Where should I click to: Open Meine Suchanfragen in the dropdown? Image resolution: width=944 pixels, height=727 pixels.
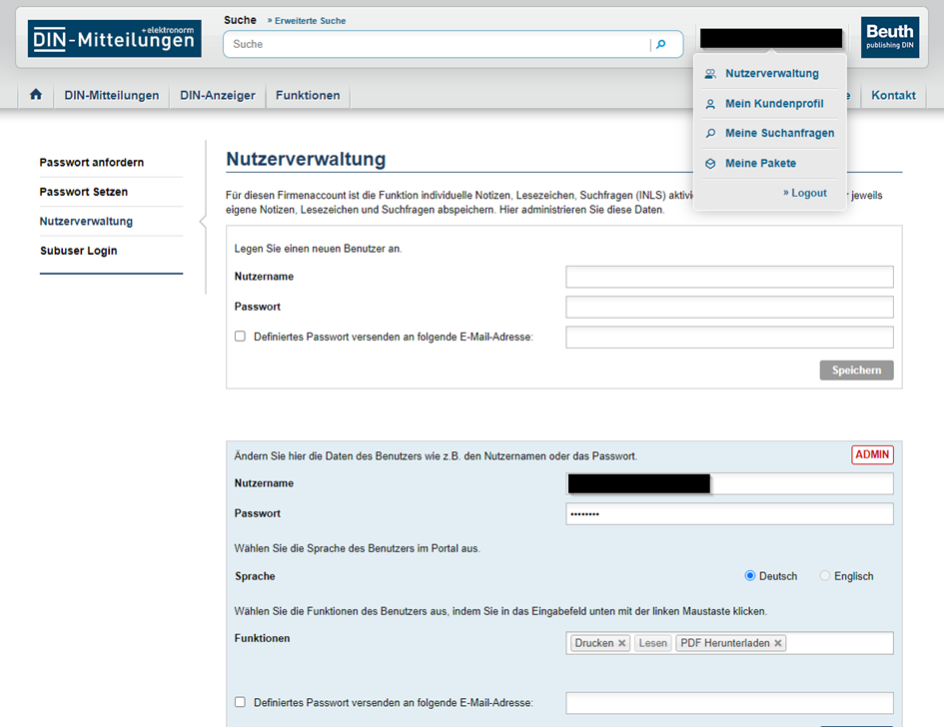[x=778, y=133]
